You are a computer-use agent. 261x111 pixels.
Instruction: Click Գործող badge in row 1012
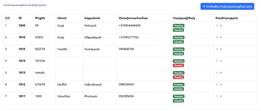(x=178, y=85)
